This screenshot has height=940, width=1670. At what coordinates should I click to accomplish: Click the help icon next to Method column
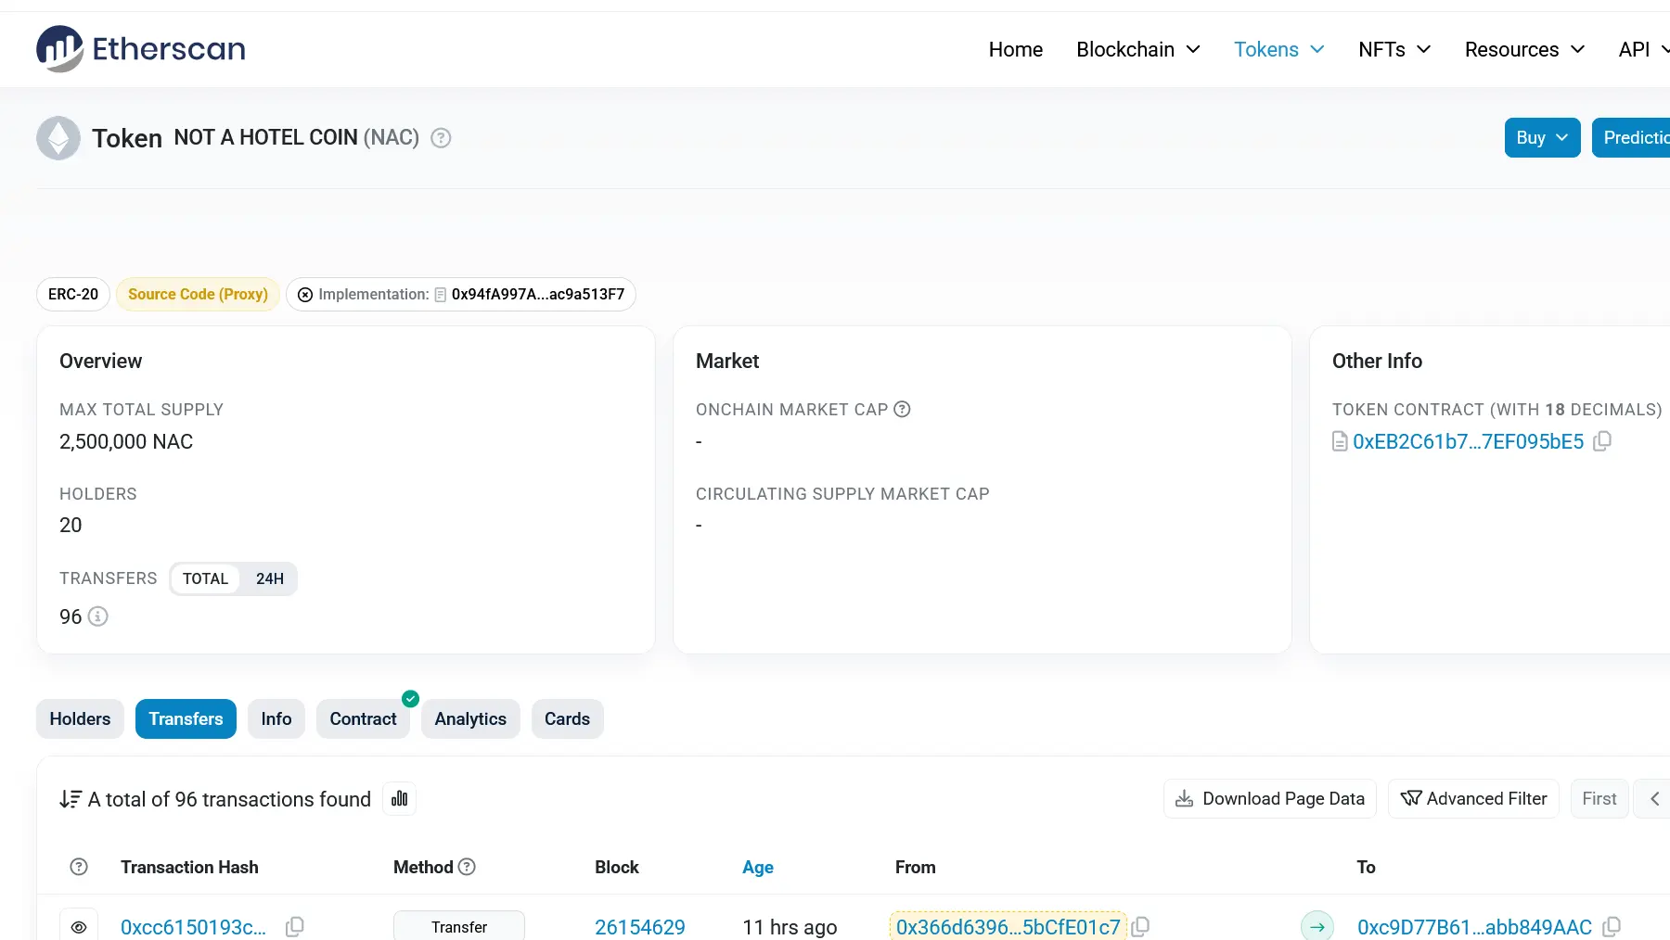coord(468,867)
